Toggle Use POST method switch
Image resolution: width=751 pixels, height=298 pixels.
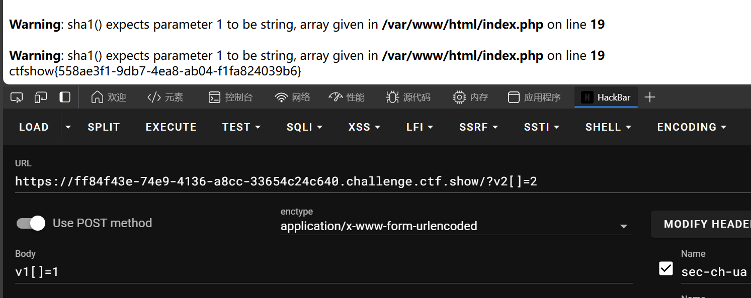tap(31, 223)
